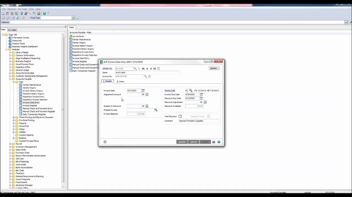Open the View menu
Viewport: 352px width, 197px height.
[x=31, y=9]
